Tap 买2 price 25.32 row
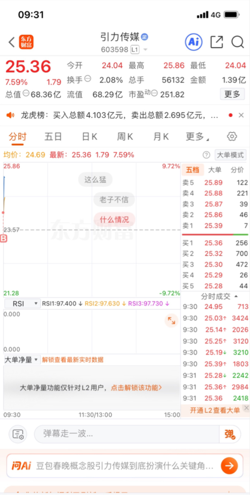250x495 pixels. [215, 254]
